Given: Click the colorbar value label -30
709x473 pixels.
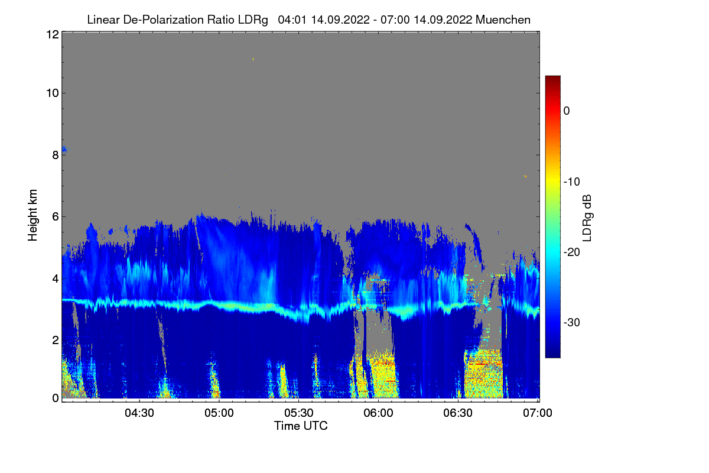Looking at the screenshot, I should (571, 322).
